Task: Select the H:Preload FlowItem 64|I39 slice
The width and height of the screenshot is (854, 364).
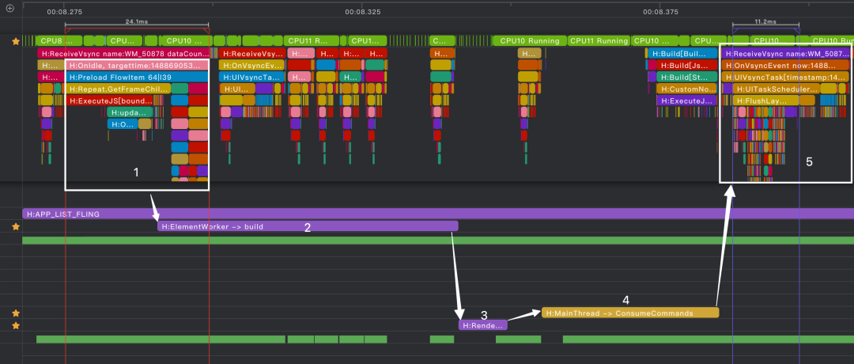Action: (138, 77)
